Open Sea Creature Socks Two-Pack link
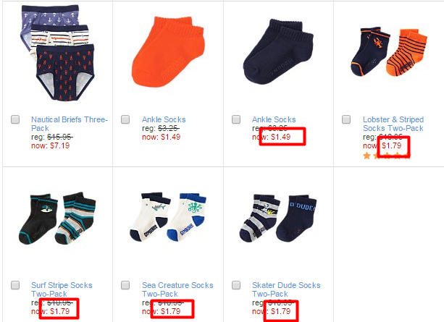 point(178,289)
